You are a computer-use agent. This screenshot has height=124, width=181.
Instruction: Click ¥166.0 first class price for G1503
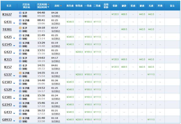pyautogui.click(x=88, y=82)
